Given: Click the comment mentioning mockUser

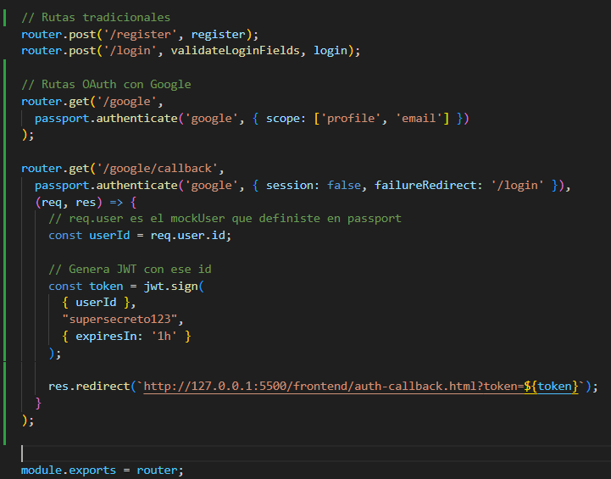Looking at the screenshot, I should (x=225, y=219).
